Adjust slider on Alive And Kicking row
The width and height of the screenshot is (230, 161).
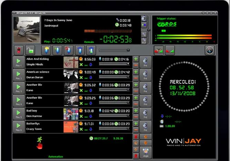[114, 64]
